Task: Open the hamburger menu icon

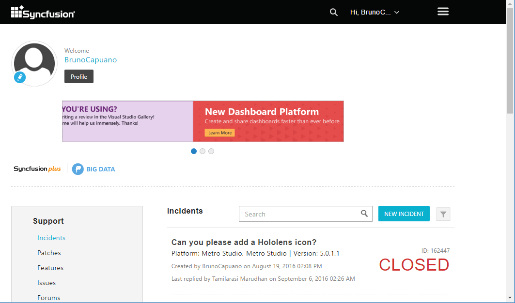Action: [443, 12]
